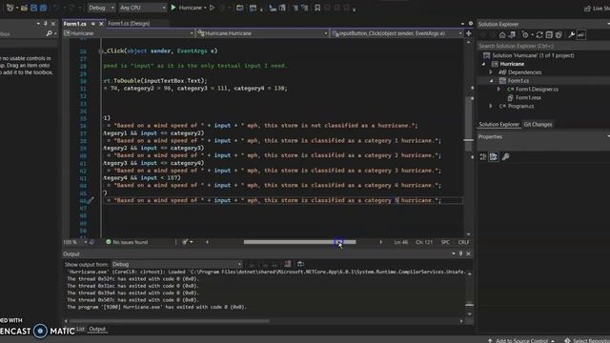
Task: Click Pending Changes Filter clock icon
Action: (525, 35)
